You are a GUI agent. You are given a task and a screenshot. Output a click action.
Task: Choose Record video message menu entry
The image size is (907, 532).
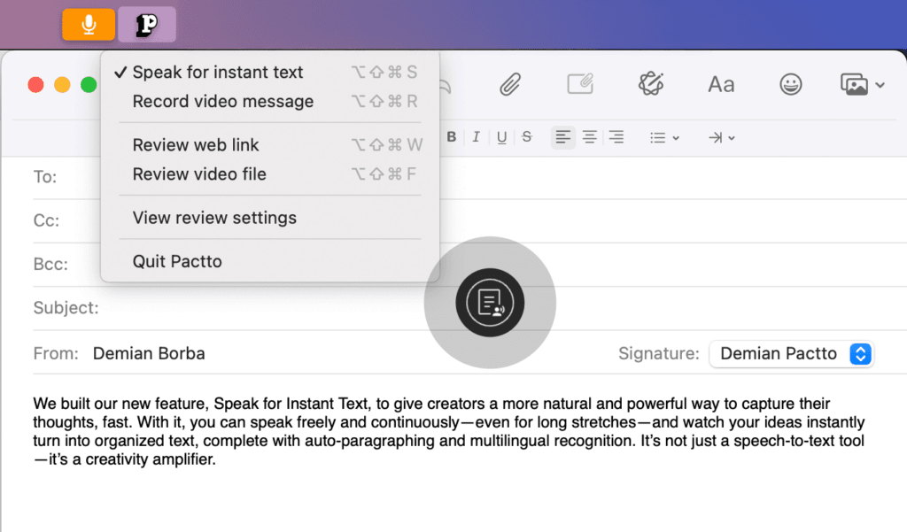point(269,101)
